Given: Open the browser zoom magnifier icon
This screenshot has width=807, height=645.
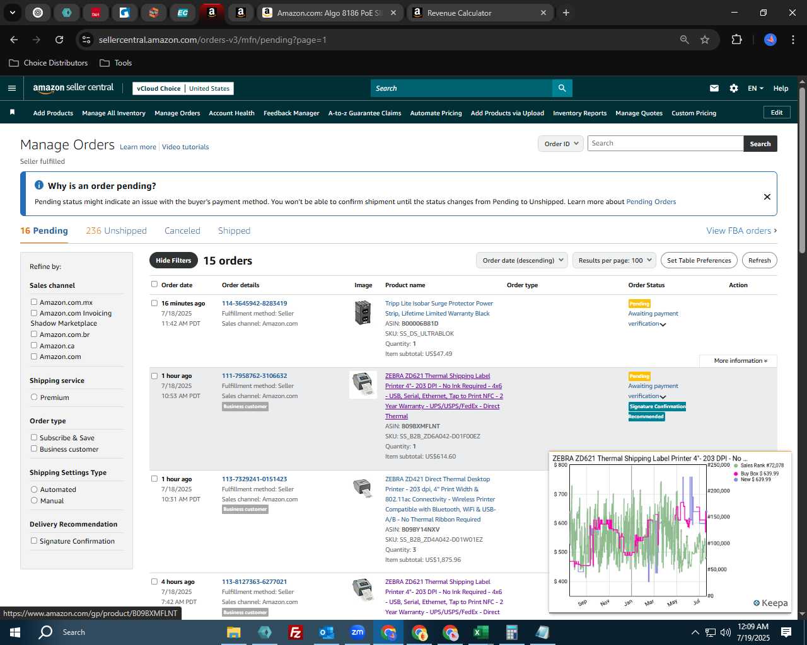Looking at the screenshot, I should point(685,40).
